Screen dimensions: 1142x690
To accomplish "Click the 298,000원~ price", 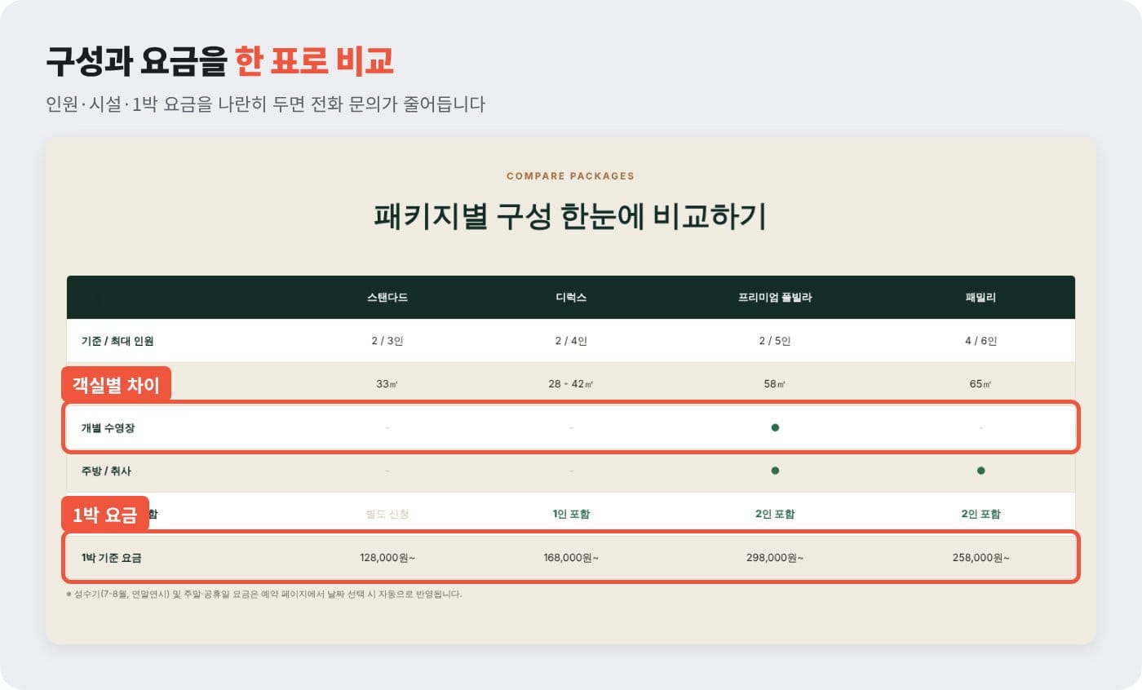I will coord(775,558).
